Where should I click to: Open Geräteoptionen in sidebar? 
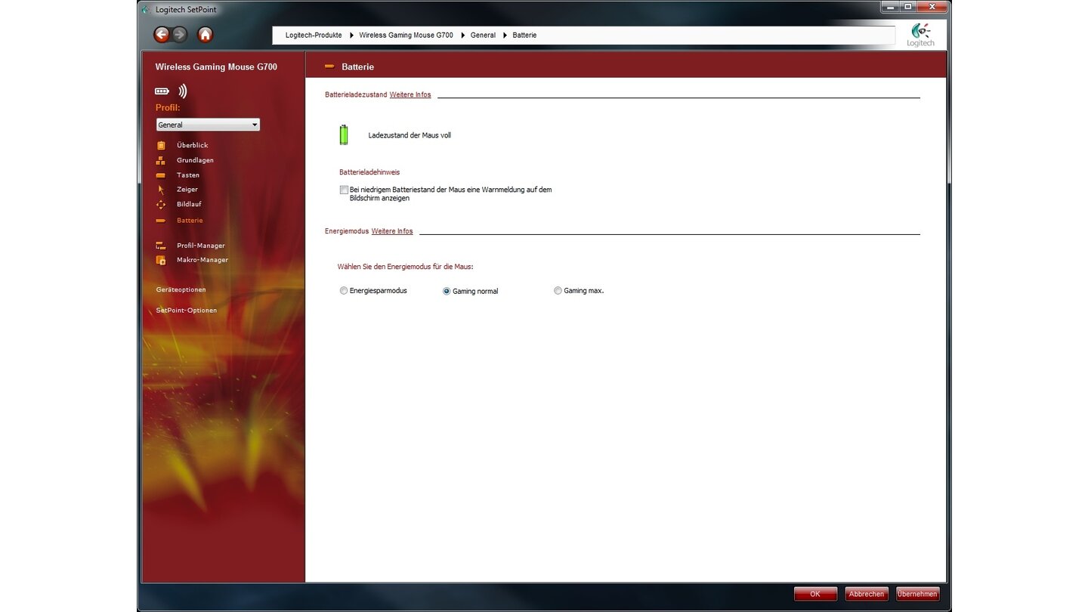[181, 289]
